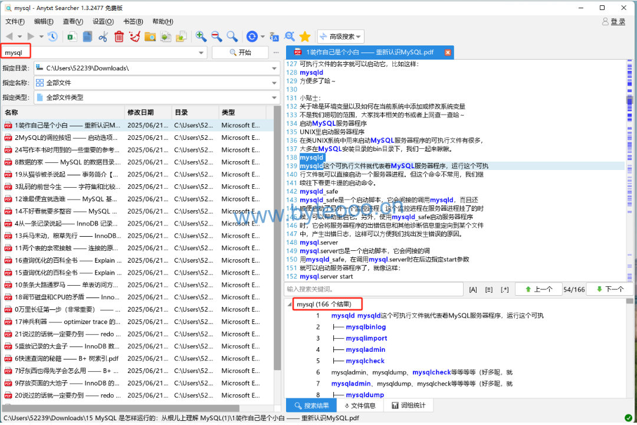Screen dimensions: 637x425
Task: Switch to the 文件信息 tab
Action: pyautogui.click(x=360, y=406)
